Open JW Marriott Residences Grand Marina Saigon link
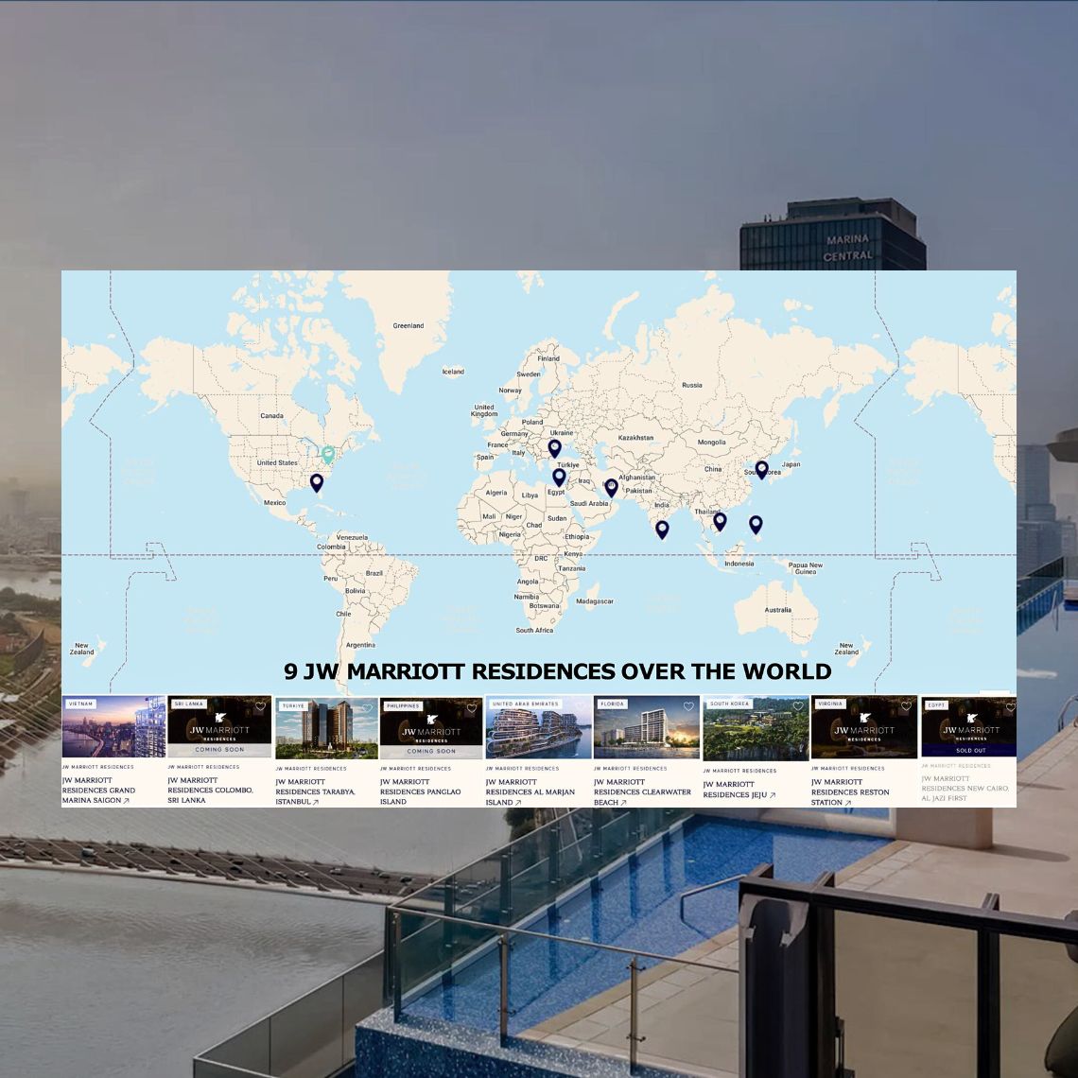 coord(98,790)
